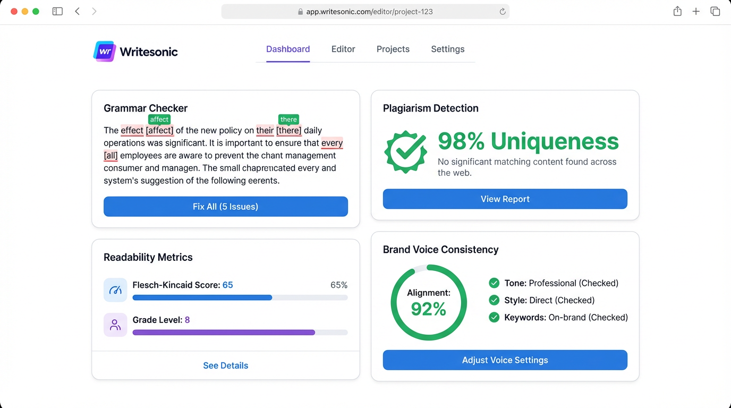Click Adjust Voice Settings
731x408 pixels.
(x=505, y=360)
